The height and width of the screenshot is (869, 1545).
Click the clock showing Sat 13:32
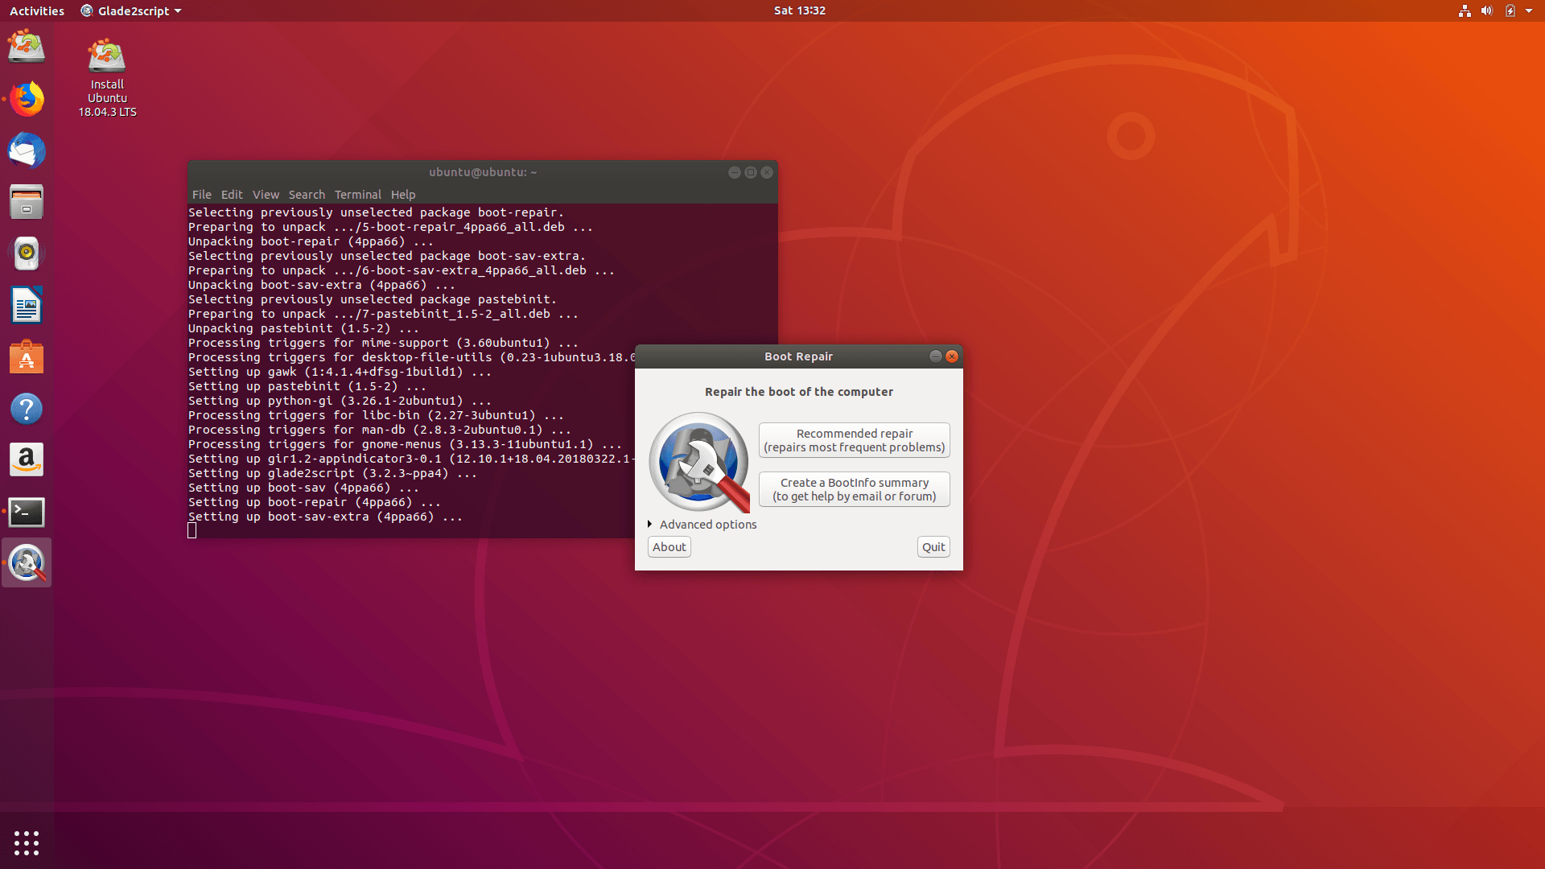point(799,10)
